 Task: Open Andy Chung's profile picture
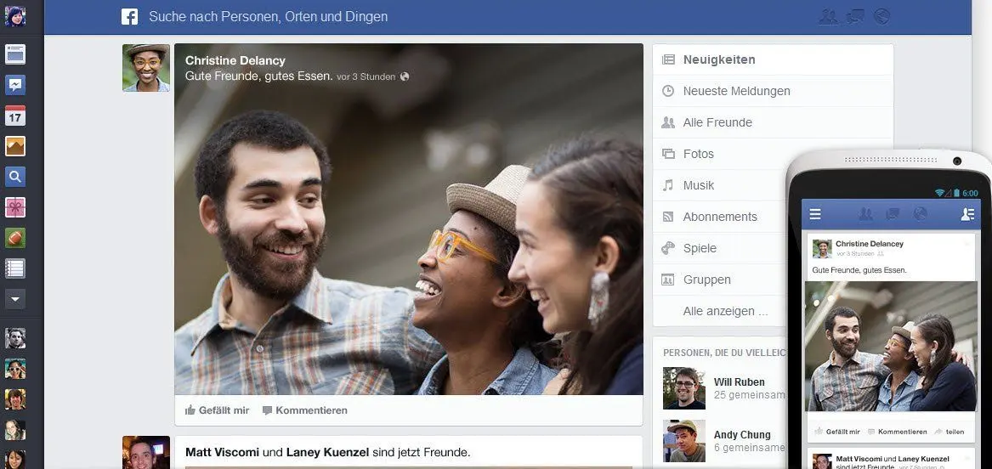click(684, 441)
